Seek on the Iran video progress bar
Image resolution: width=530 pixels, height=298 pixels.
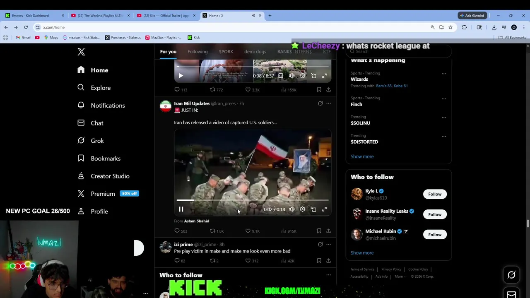pos(253,200)
